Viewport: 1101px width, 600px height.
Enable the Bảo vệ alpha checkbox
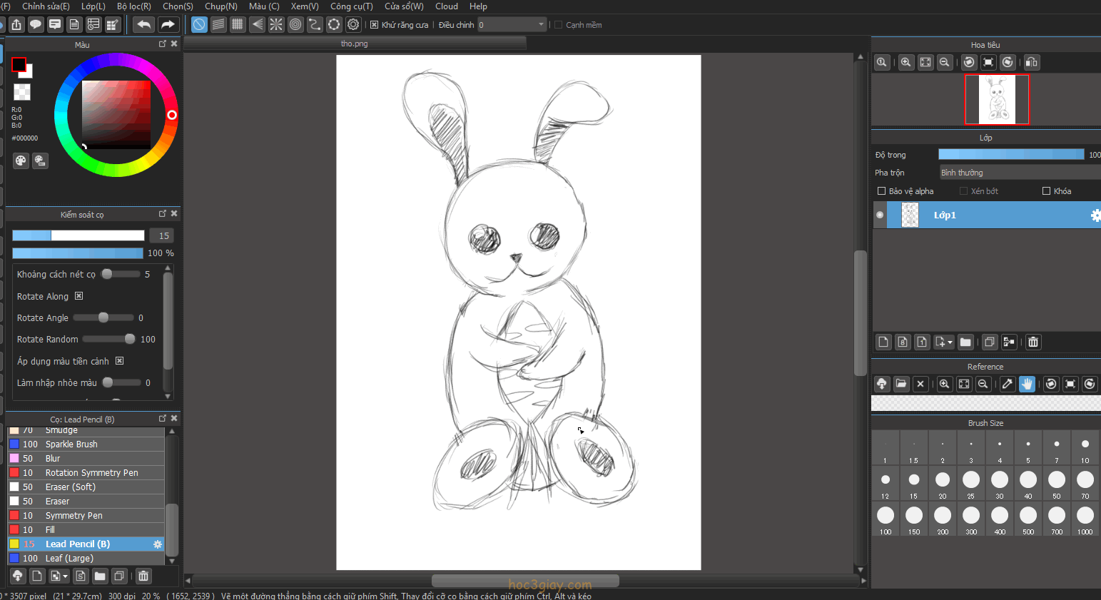tap(881, 191)
